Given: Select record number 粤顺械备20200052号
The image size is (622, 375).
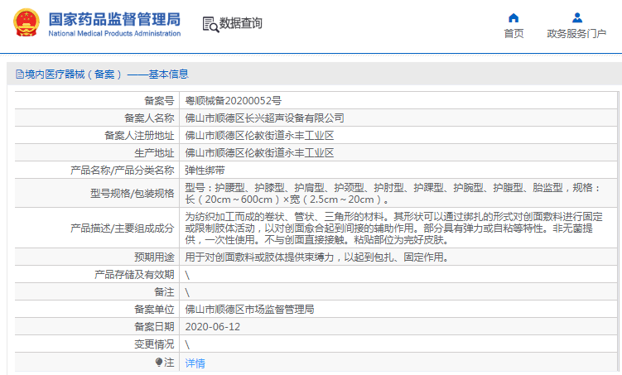Looking at the screenshot, I should pyautogui.click(x=234, y=101).
